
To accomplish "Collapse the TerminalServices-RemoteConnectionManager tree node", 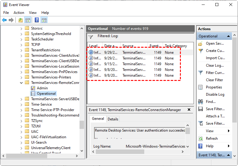I will point(21,83).
